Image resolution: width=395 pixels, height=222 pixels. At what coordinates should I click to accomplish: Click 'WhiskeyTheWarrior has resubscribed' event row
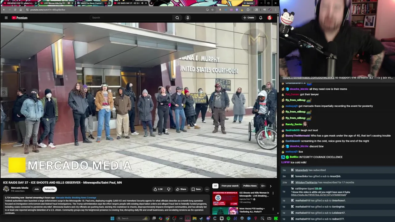coord(338,182)
